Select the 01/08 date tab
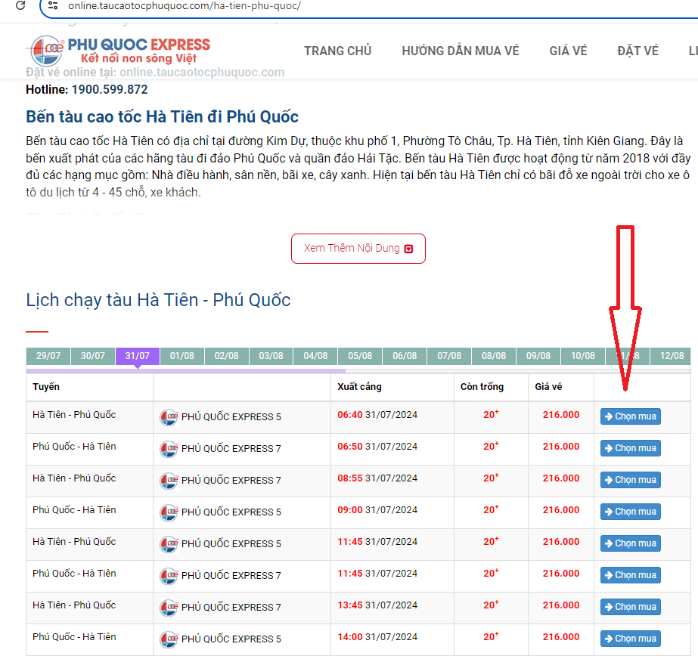Screen dimensions: 698x656 [x=182, y=356]
